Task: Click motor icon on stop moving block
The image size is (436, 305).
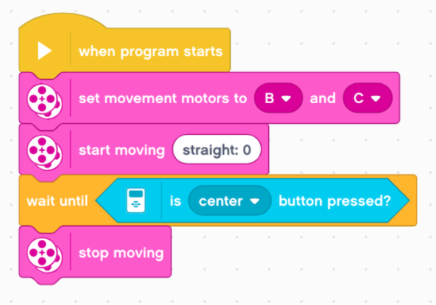Action: pos(45,253)
